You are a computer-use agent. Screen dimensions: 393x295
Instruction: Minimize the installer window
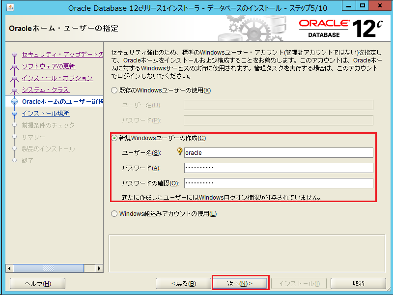349,6
